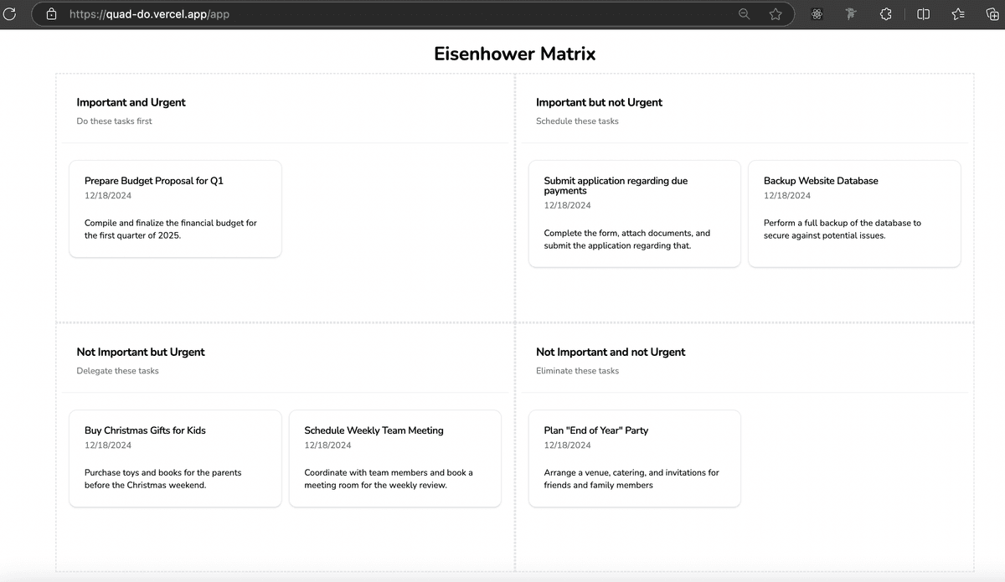Open the Prepare Budget Proposal for Q1 task

click(x=175, y=209)
